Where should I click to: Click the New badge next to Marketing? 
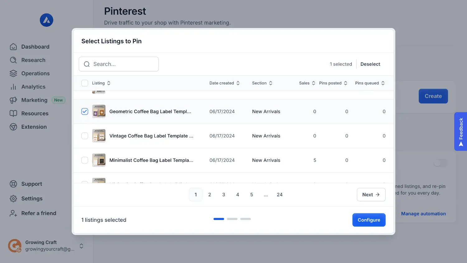59,100
